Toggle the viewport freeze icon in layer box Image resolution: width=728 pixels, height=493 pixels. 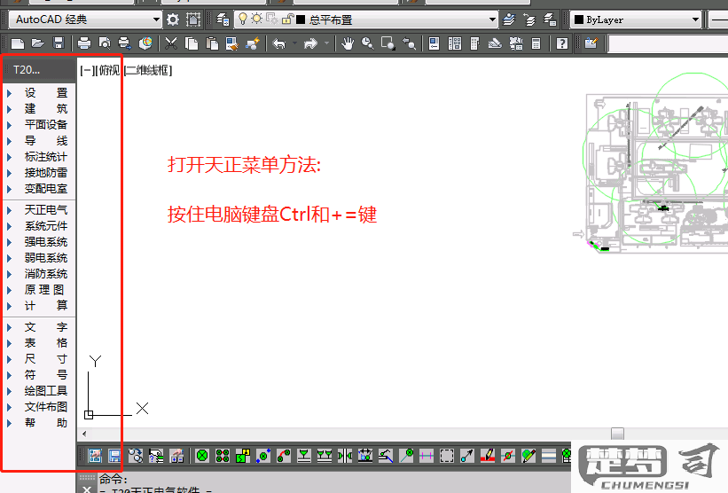(x=272, y=19)
